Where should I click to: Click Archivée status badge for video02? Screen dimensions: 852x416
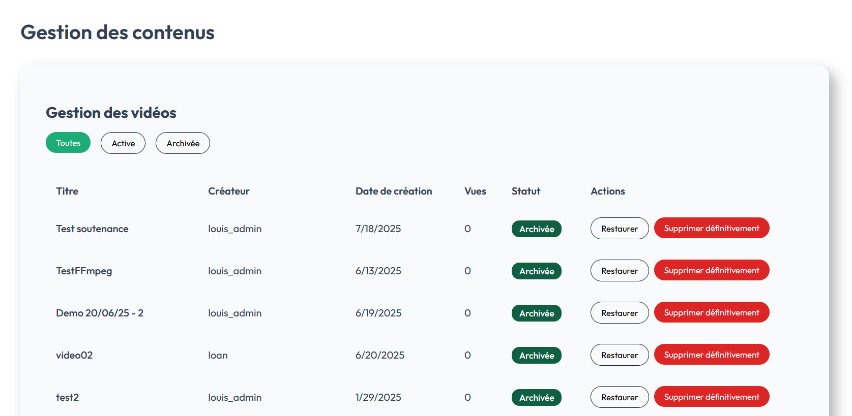point(537,356)
